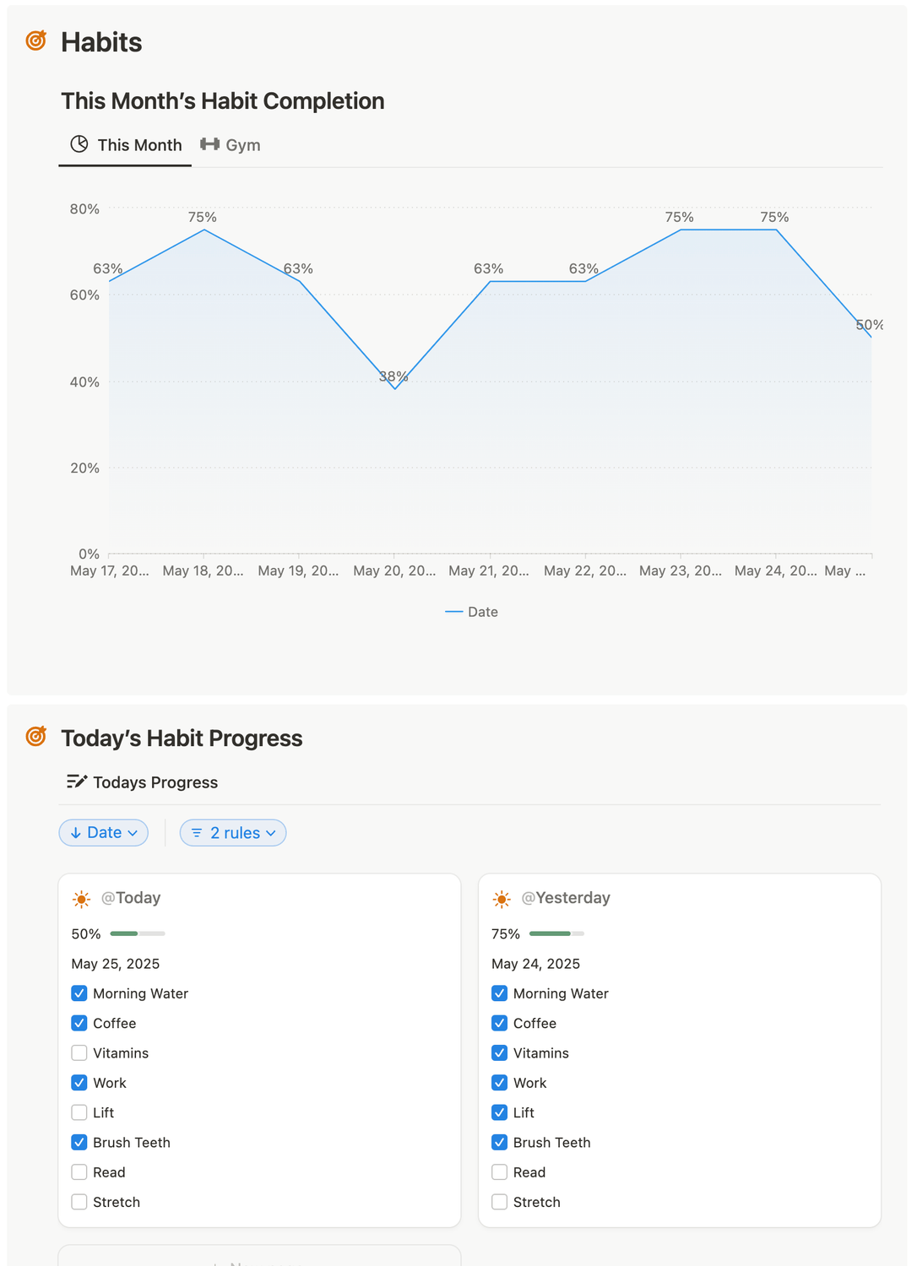This screenshot has width=917, height=1266.
Task: Expand the 2 rules filter dropdown
Action: click(234, 833)
